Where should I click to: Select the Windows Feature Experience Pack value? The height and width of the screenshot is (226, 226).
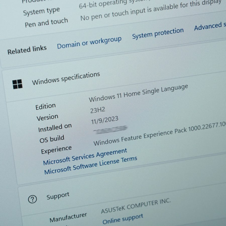(160, 134)
